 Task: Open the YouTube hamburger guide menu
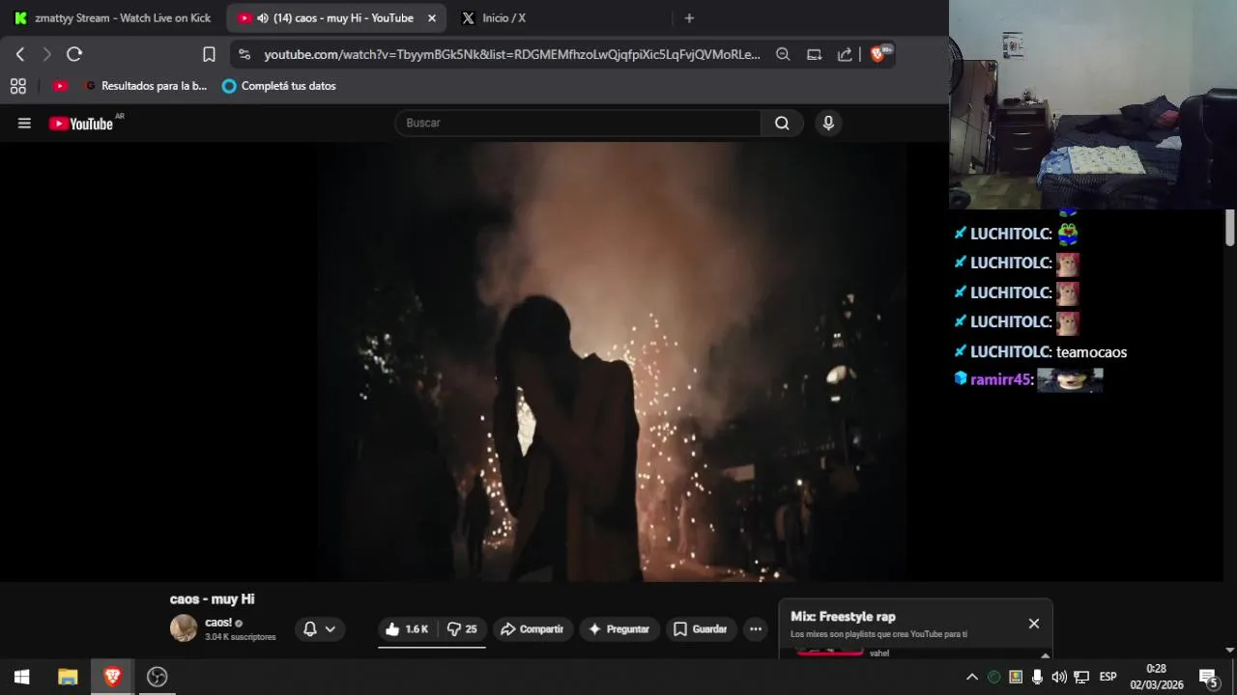24,124
